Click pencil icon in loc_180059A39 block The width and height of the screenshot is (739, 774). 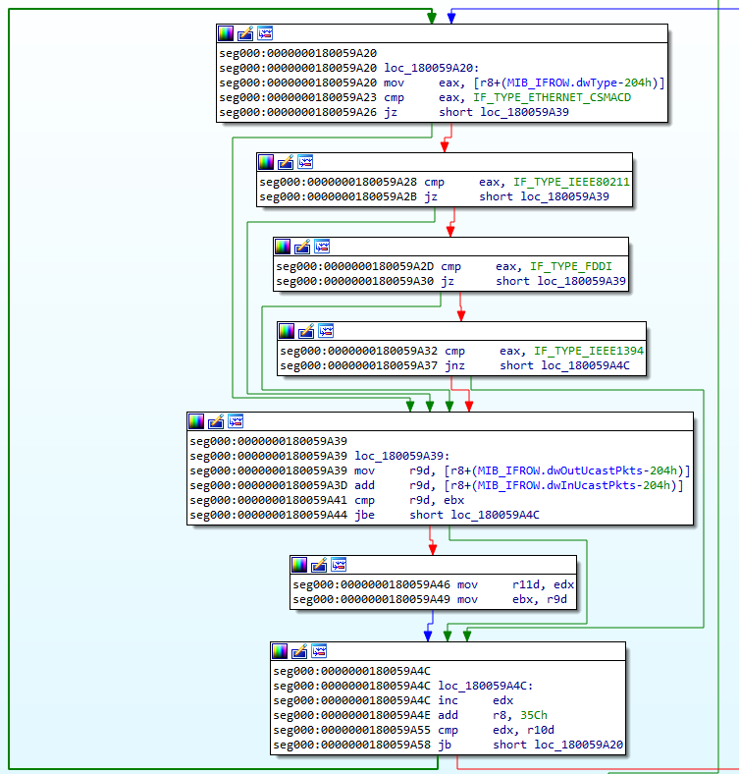[x=216, y=421]
